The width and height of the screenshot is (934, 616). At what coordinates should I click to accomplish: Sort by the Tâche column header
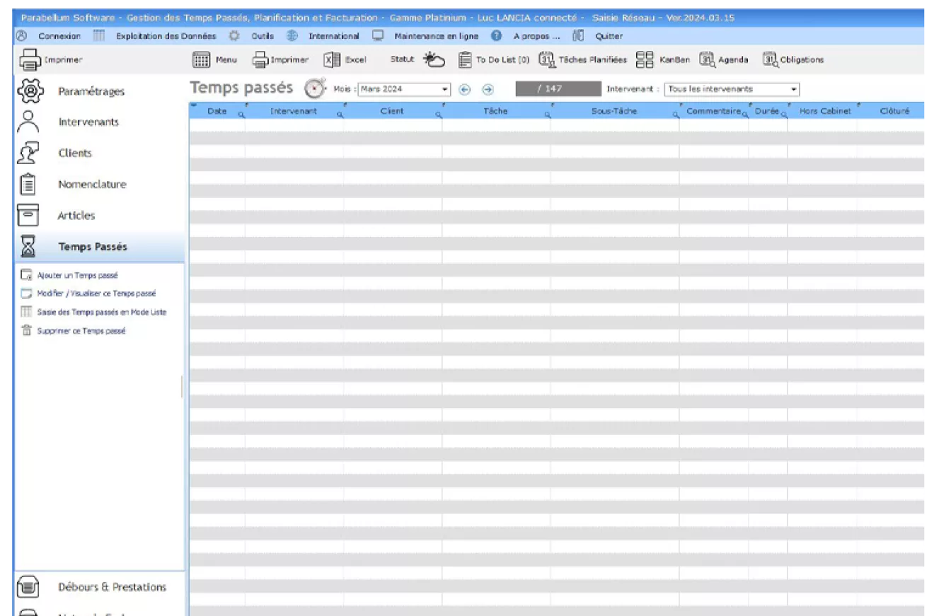click(x=495, y=111)
